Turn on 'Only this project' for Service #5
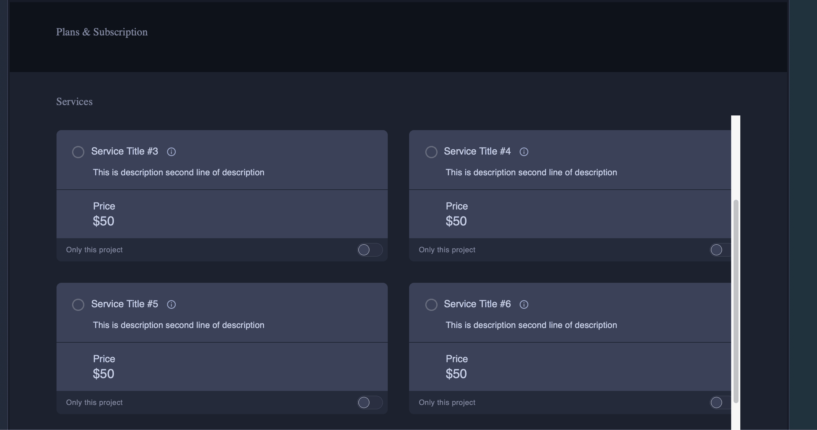 pos(369,403)
